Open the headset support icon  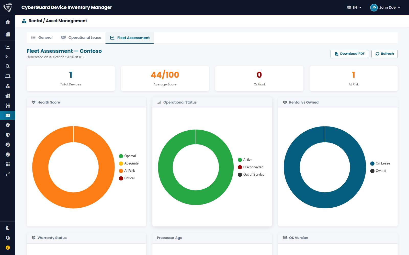pyautogui.click(x=8, y=238)
